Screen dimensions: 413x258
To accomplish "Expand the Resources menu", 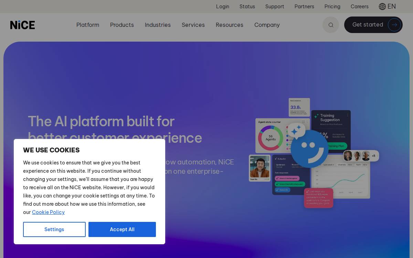I will click(x=230, y=25).
